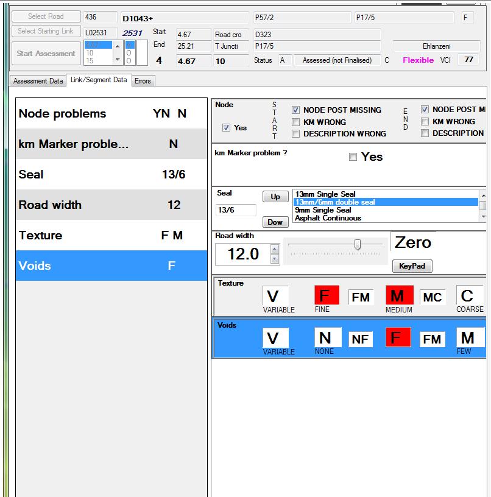Enable start KM WRONG checkbox
The image size is (491, 497).
pyautogui.click(x=296, y=122)
